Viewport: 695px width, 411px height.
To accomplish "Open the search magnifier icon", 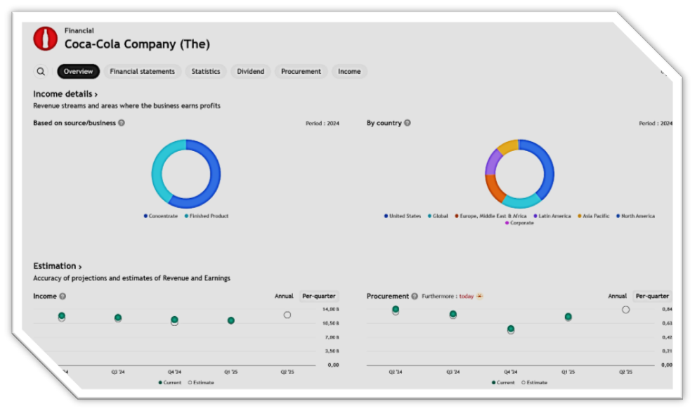I will click(x=41, y=72).
